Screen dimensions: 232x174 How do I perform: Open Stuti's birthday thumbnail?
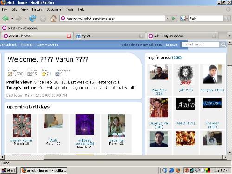click(x=53, y=121)
